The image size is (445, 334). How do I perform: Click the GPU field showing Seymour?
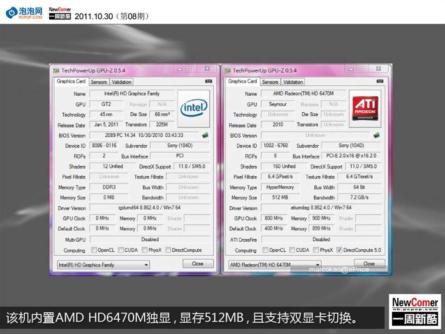tap(278, 104)
